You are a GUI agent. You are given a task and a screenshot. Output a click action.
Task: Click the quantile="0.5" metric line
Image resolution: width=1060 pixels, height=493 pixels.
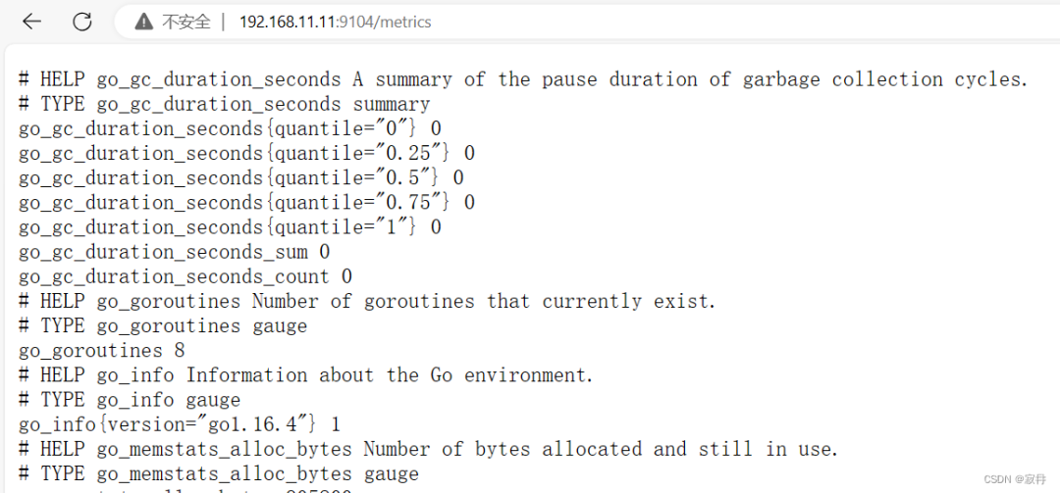click(241, 177)
